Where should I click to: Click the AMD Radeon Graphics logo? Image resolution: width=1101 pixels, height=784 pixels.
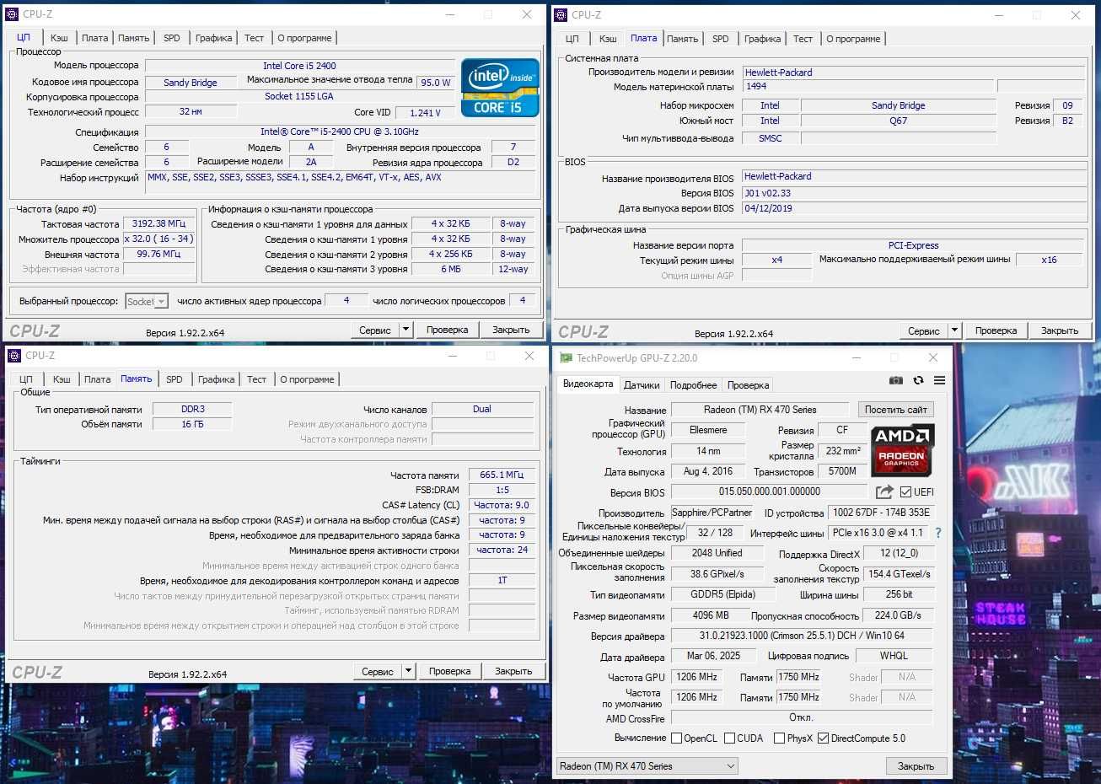point(903,450)
